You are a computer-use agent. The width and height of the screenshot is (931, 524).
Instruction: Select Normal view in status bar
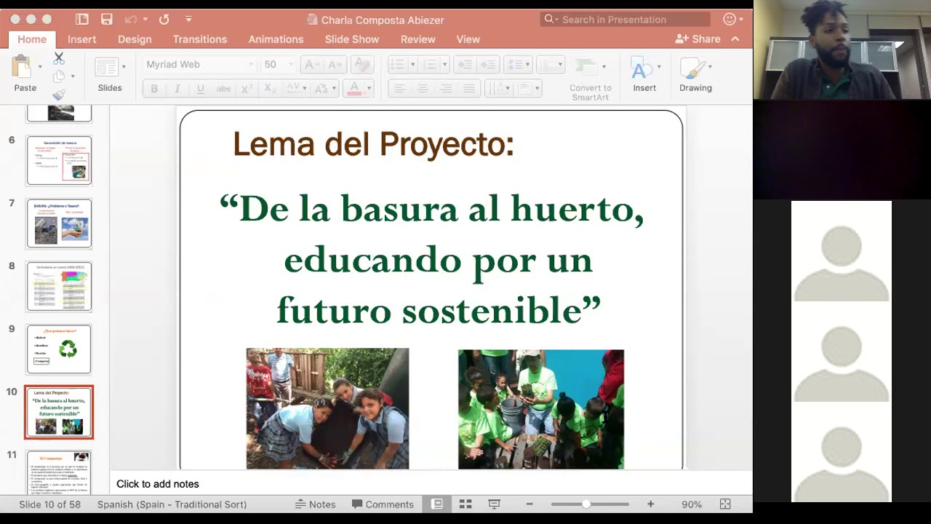[437, 504]
